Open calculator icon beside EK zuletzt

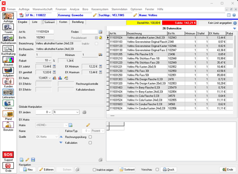(x=54, y=66)
